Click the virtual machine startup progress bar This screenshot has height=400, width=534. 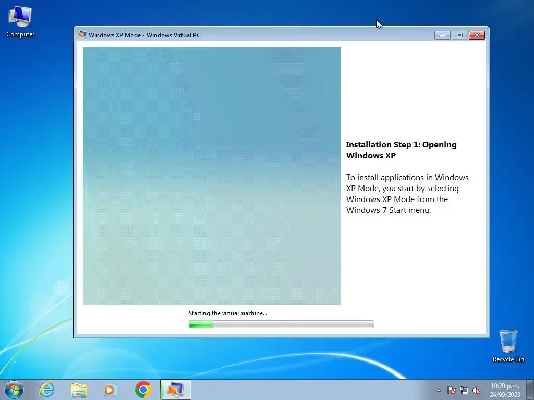pyautogui.click(x=281, y=324)
